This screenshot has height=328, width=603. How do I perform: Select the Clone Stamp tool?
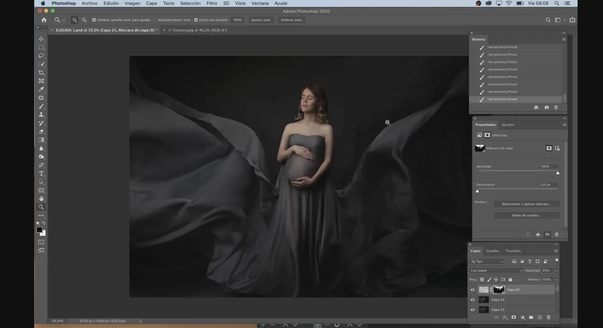(x=41, y=115)
